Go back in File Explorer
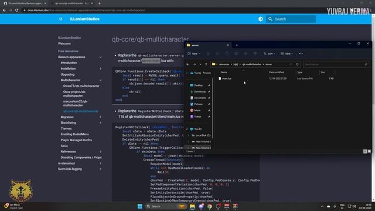The width and height of the screenshot is (375, 211). (x=187, y=64)
